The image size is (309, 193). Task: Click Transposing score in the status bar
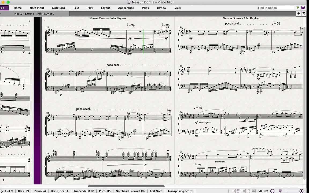coord(180,191)
